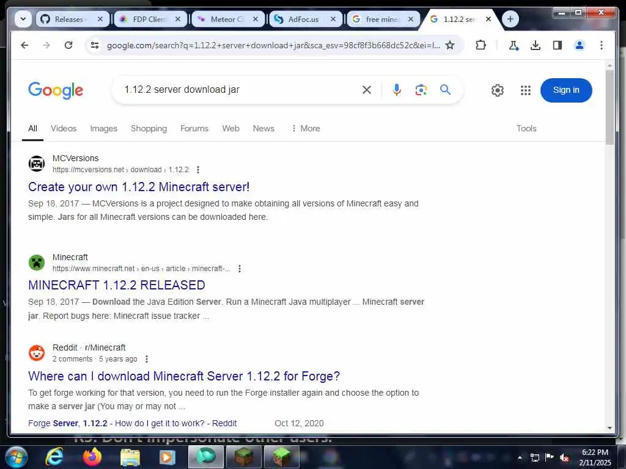The image size is (626, 469).
Task: Click the muted volume tray icon
Action: coord(564,457)
